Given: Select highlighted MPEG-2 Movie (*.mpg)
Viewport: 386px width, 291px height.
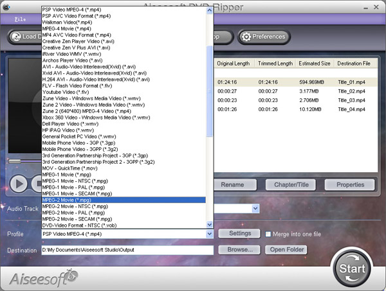Looking at the screenshot, I should (124, 200).
